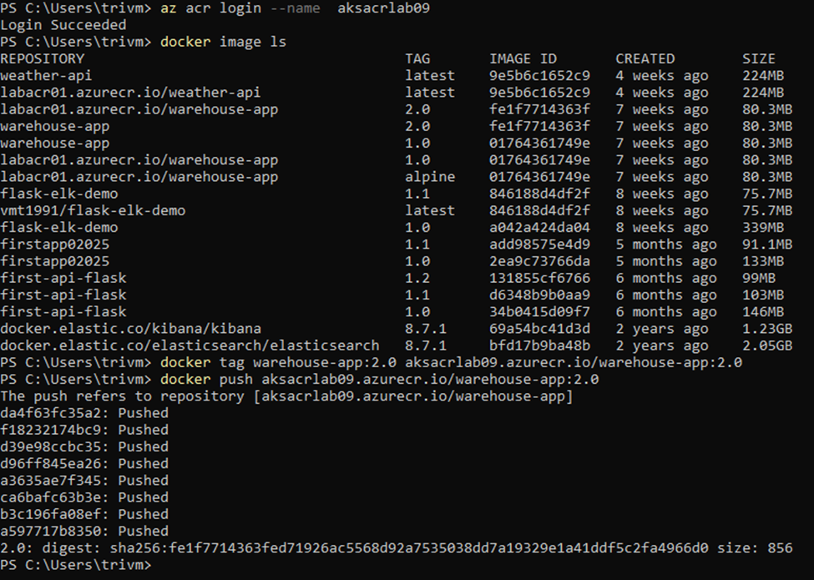Click 'docker.elastic.co/elasticsearch/elasticsearch' repository name

coord(190,345)
